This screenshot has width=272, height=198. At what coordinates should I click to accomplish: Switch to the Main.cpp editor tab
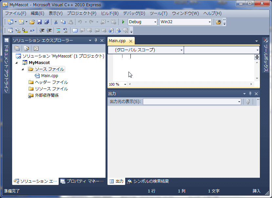point(117,41)
